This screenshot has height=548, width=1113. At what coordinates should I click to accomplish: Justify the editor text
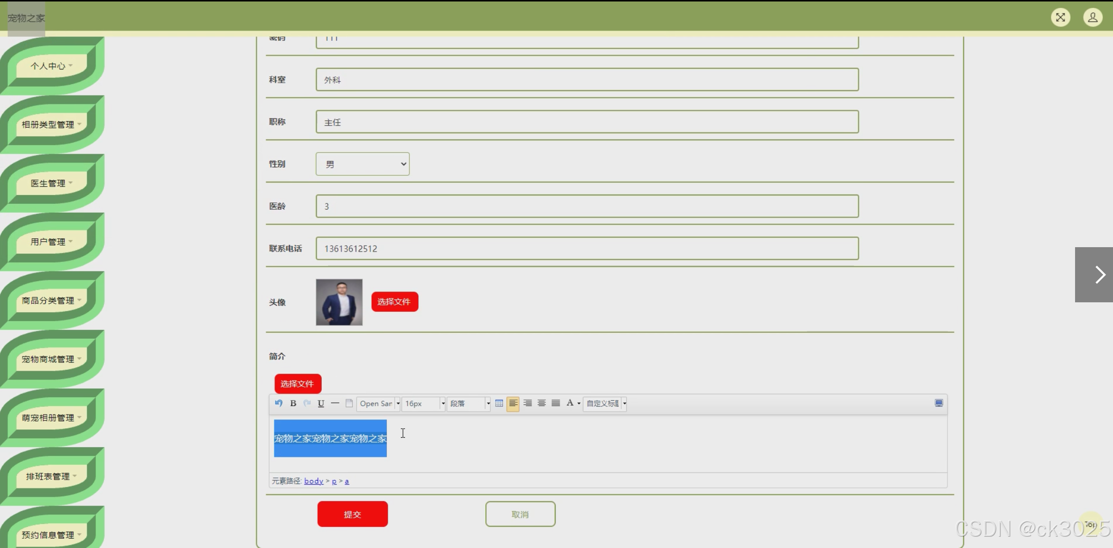556,403
